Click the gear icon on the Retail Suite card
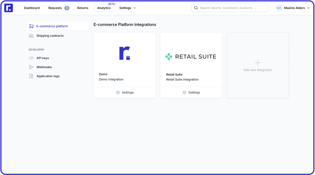 (x=185, y=93)
